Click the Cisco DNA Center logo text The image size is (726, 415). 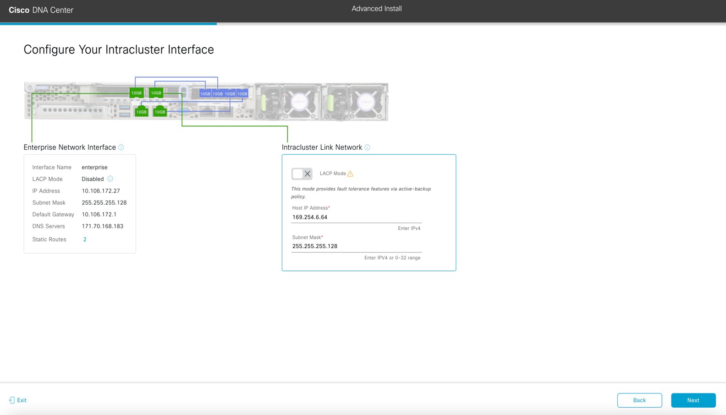pyautogui.click(x=41, y=10)
